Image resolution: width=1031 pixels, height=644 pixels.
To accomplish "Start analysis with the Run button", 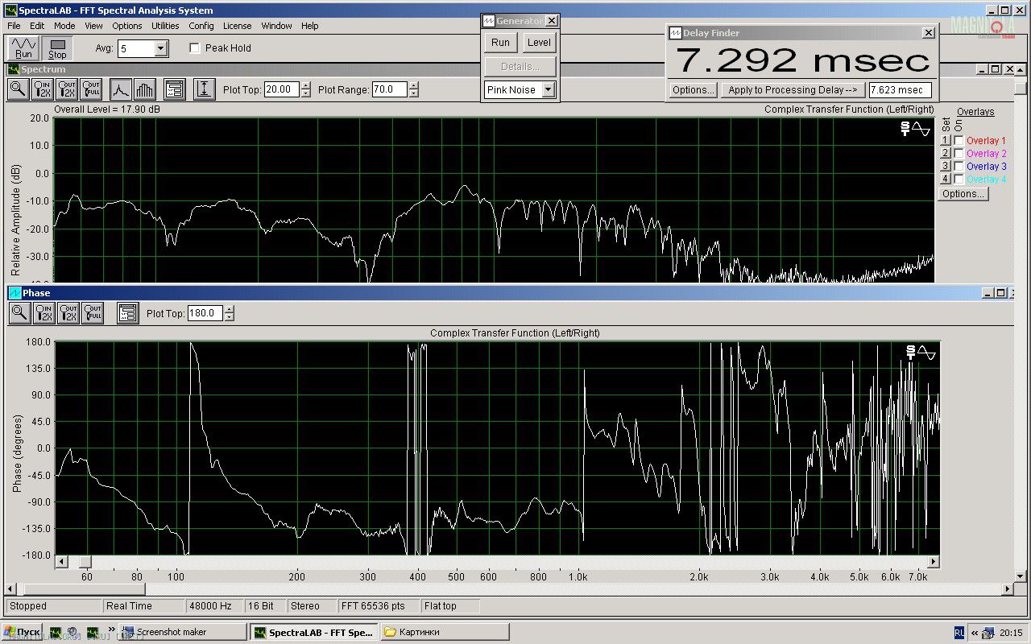I will tap(23, 48).
